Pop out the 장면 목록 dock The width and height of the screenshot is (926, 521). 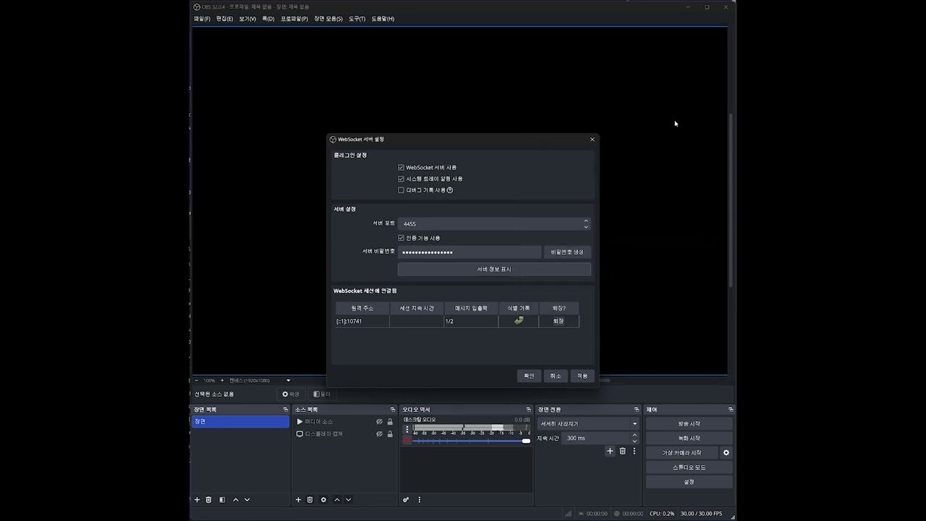tap(285, 410)
